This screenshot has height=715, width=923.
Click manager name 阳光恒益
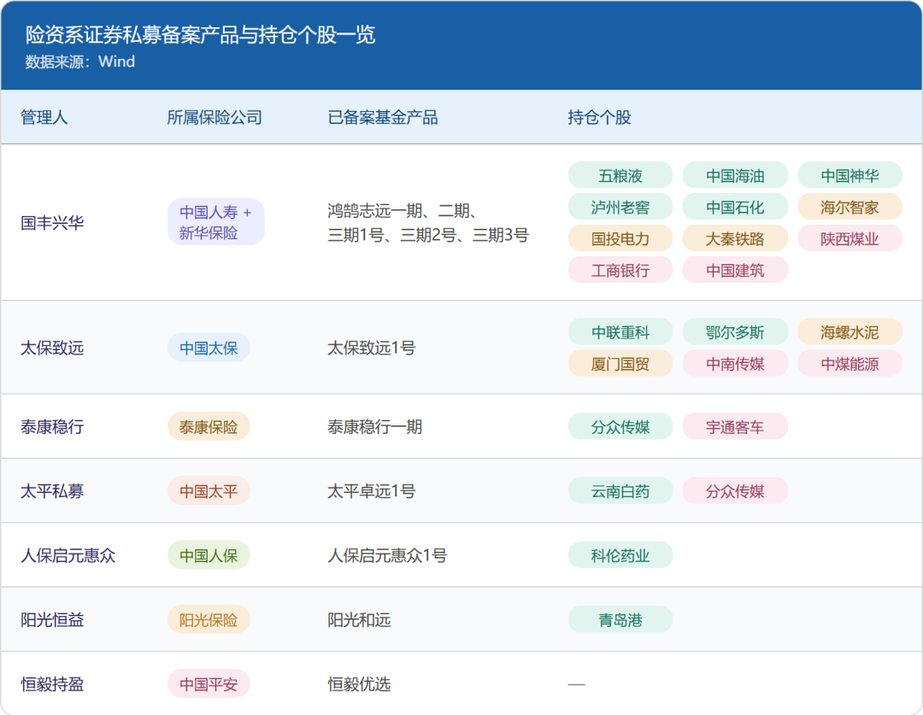[52, 619]
